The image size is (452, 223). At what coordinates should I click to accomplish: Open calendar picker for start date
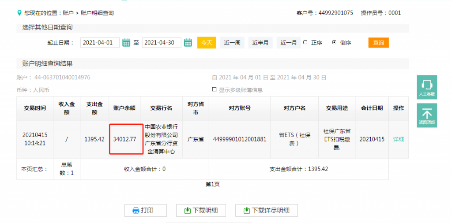click(126, 43)
